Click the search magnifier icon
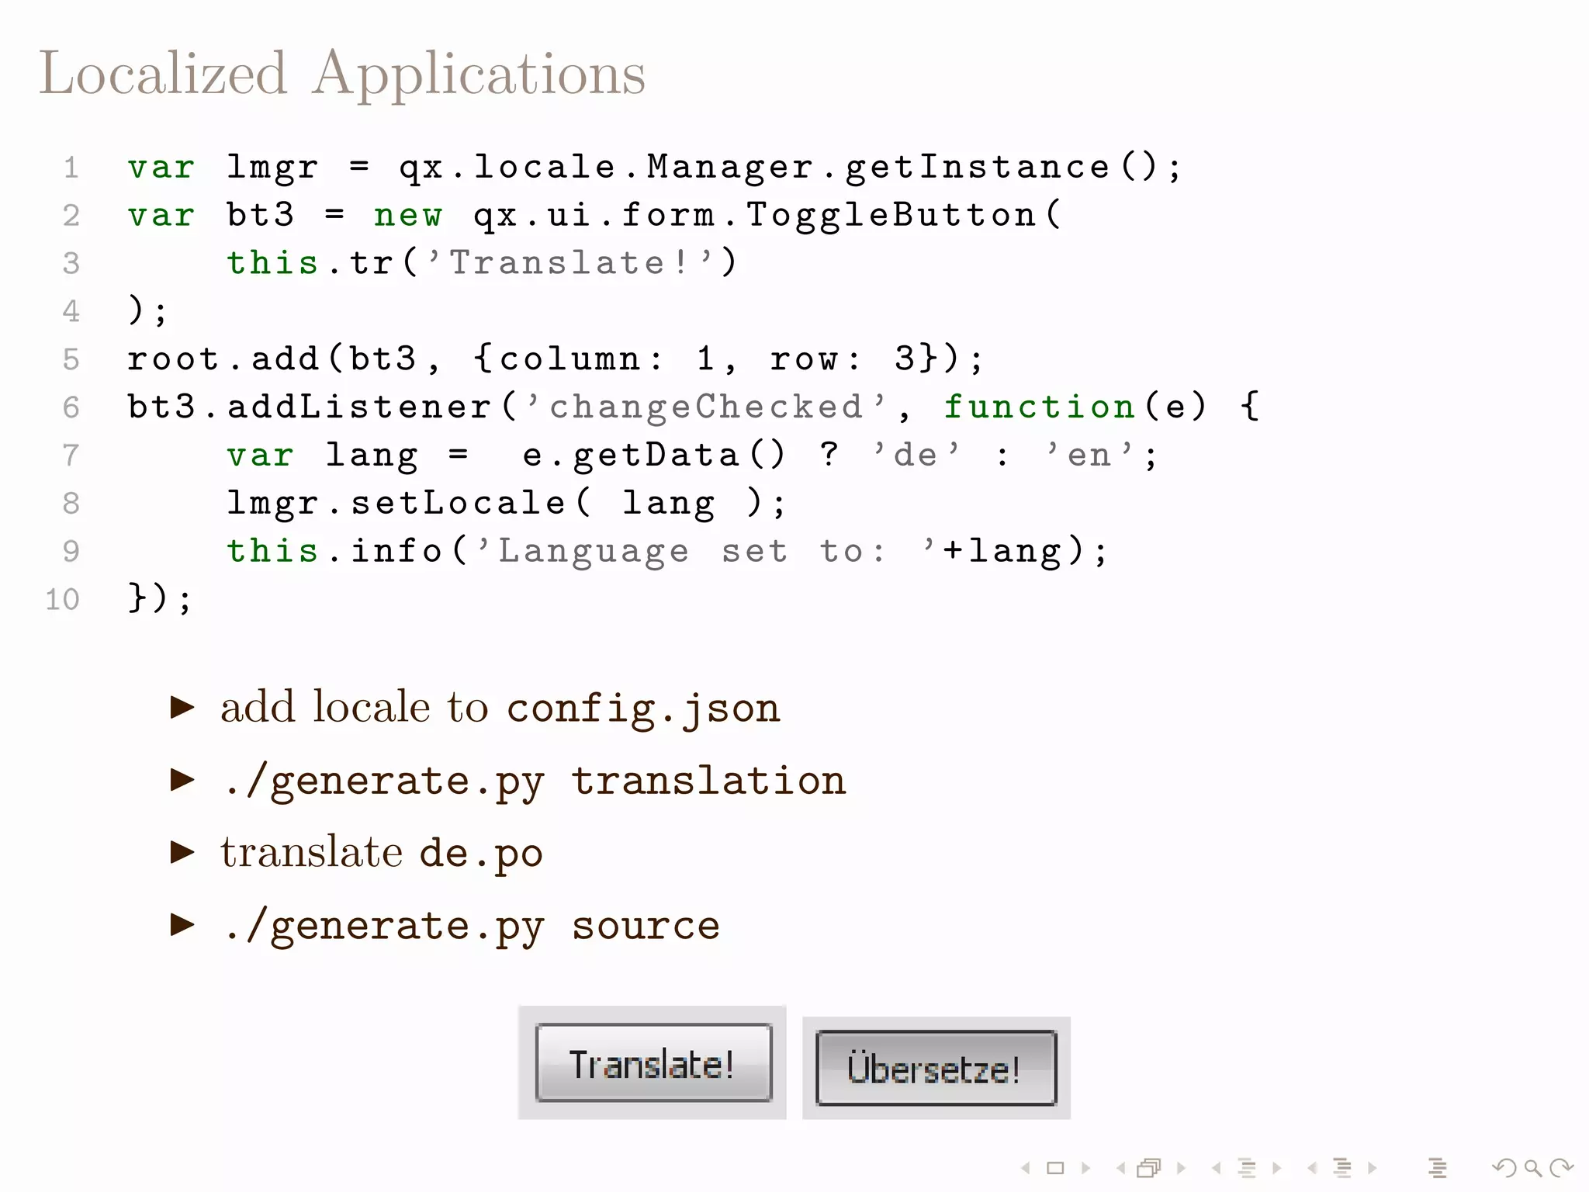 pos(1533,1168)
